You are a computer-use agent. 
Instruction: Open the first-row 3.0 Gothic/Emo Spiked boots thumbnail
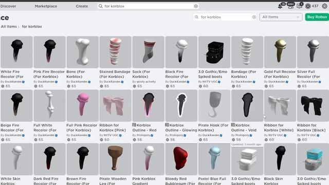pos(214,52)
